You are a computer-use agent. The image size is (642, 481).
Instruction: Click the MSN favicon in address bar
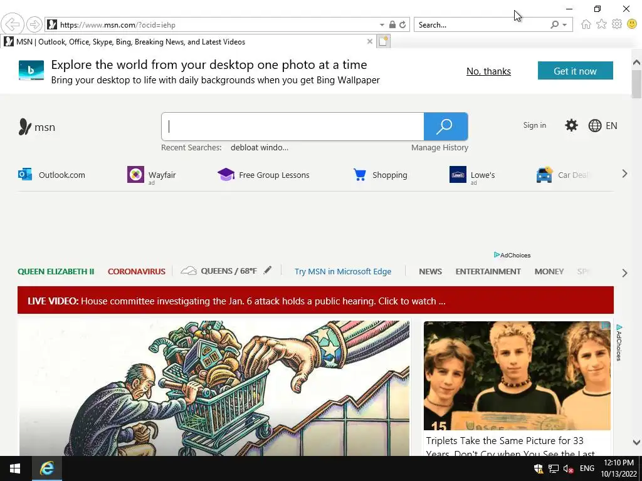[x=52, y=24]
